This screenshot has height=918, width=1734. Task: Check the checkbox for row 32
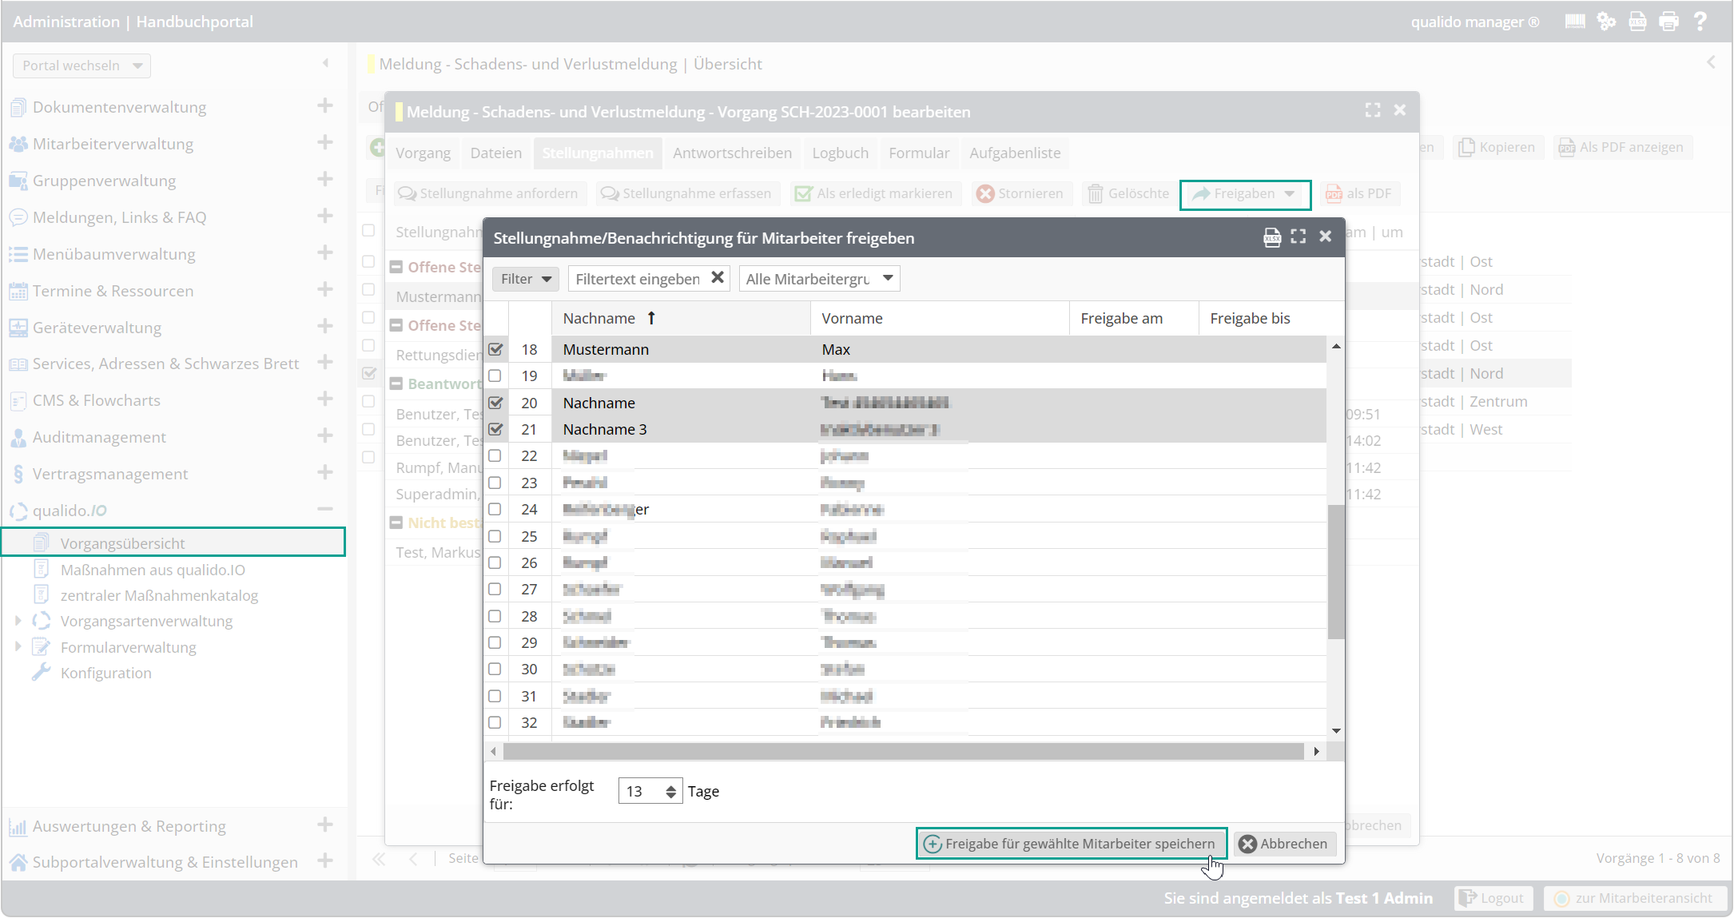(x=495, y=722)
